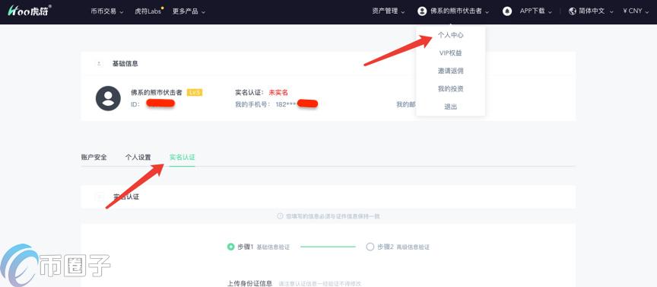Click the large profile avatar
657x287 pixels.
108,98
